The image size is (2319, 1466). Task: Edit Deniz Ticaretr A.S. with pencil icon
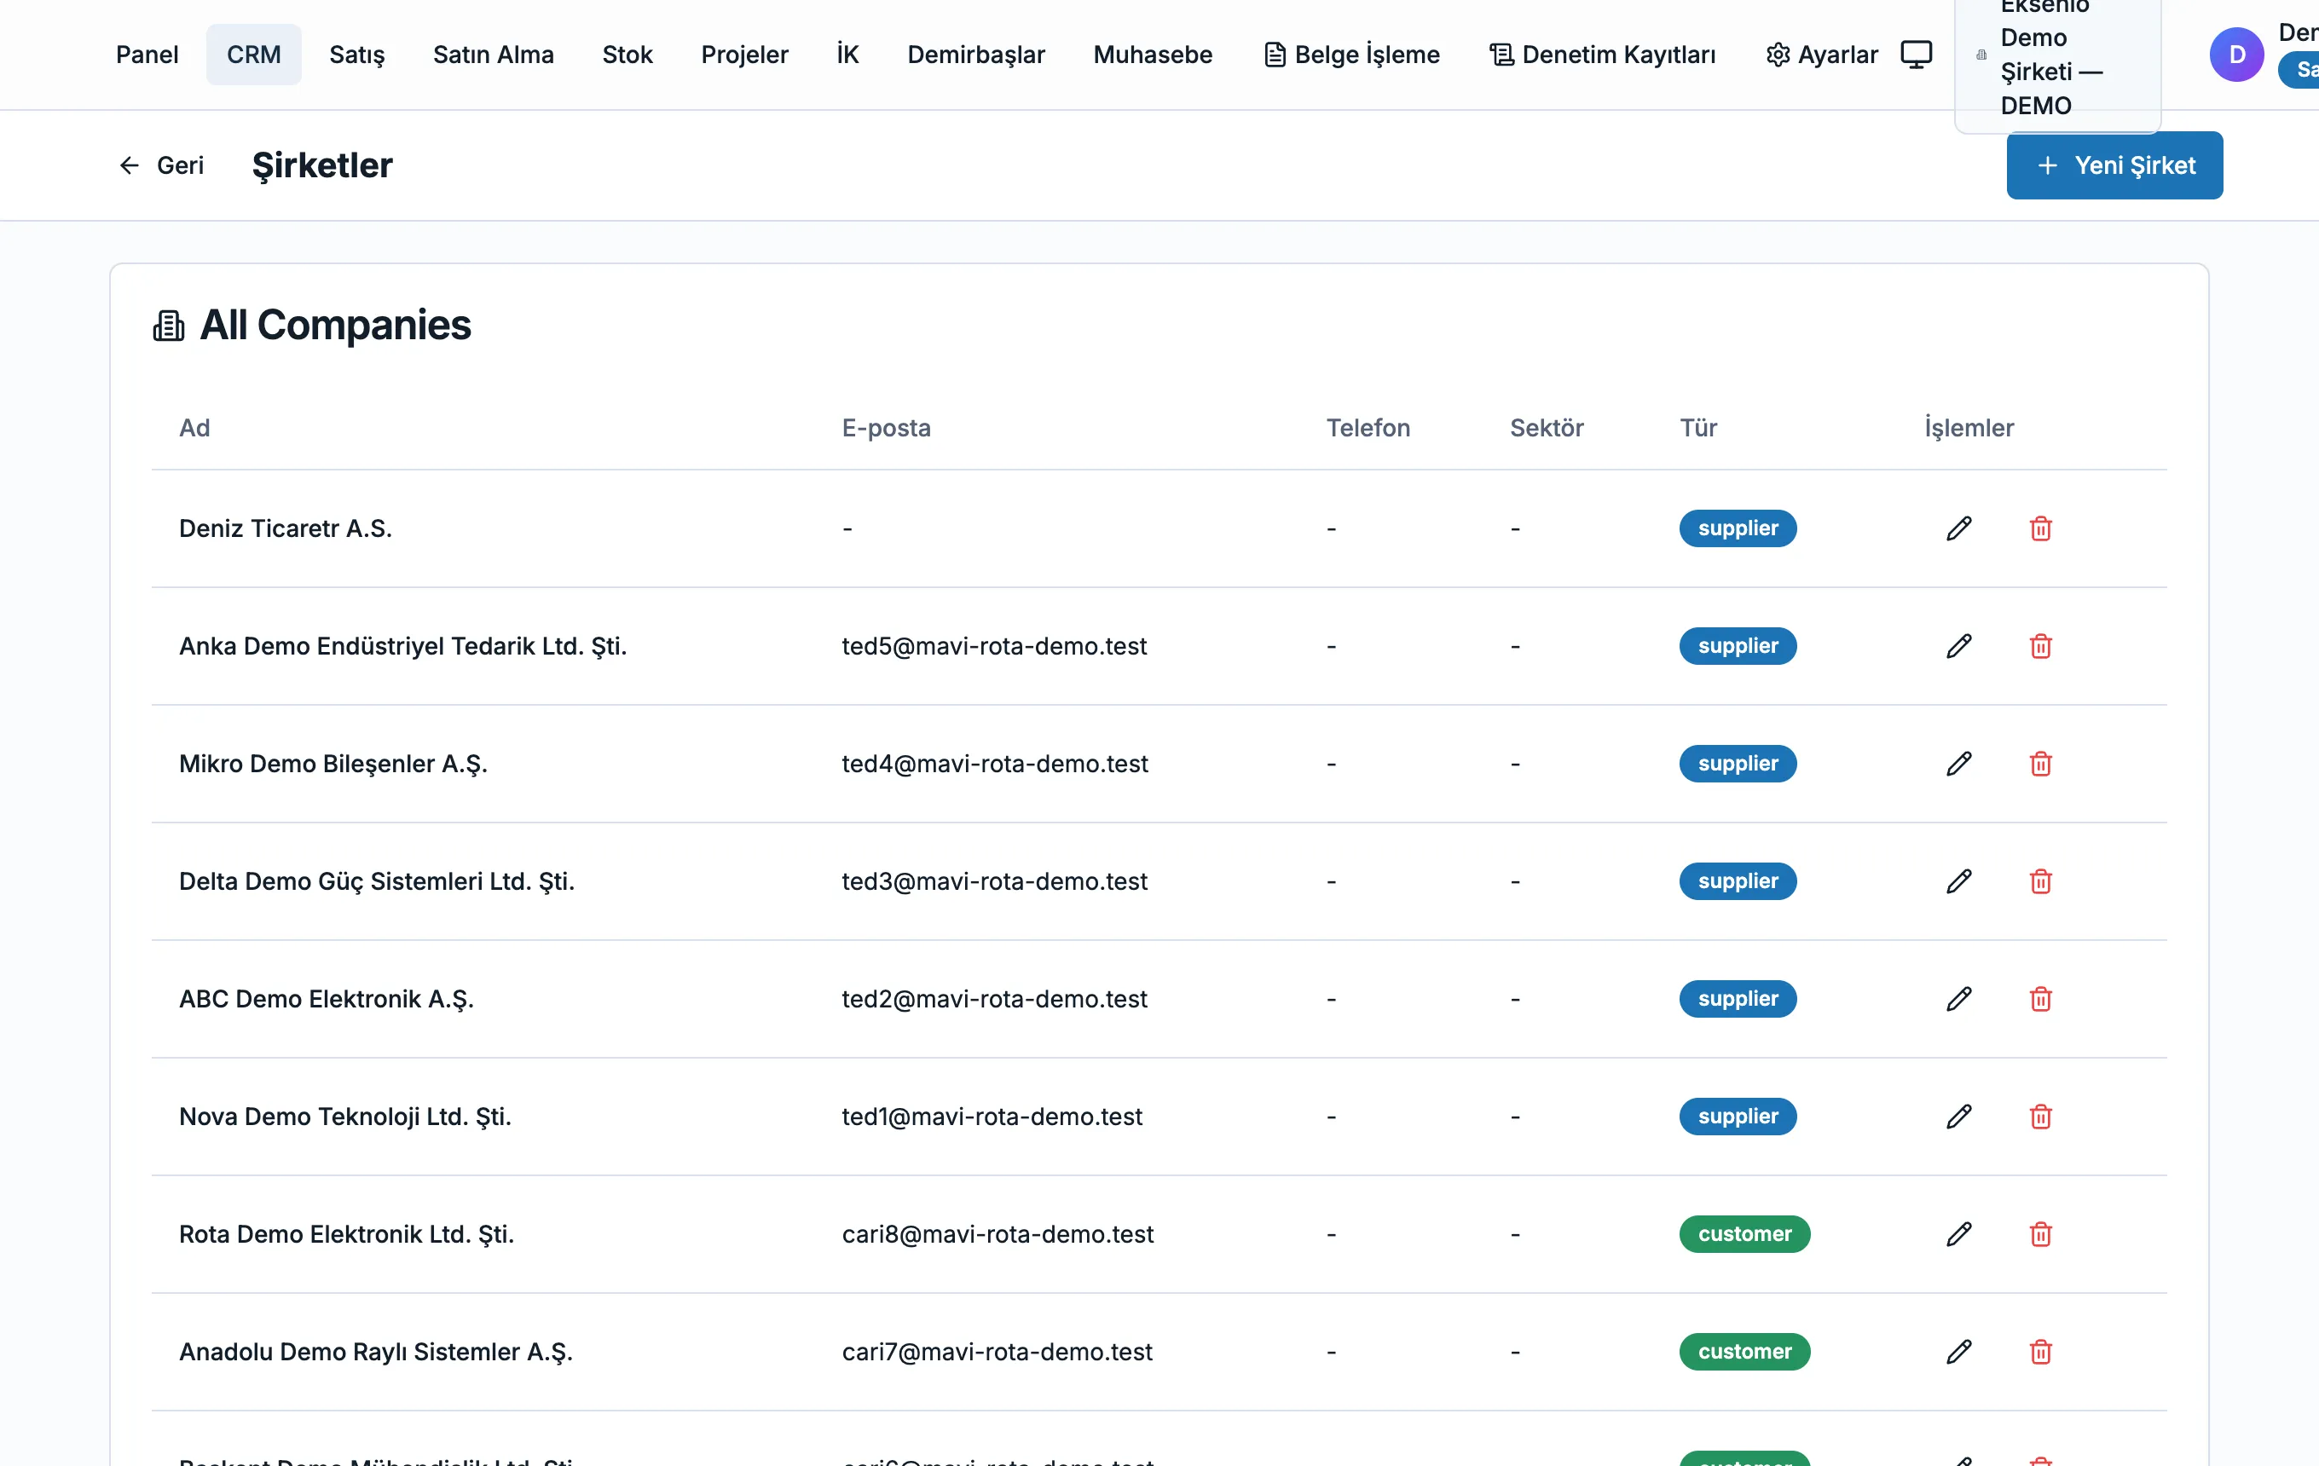1959,528
